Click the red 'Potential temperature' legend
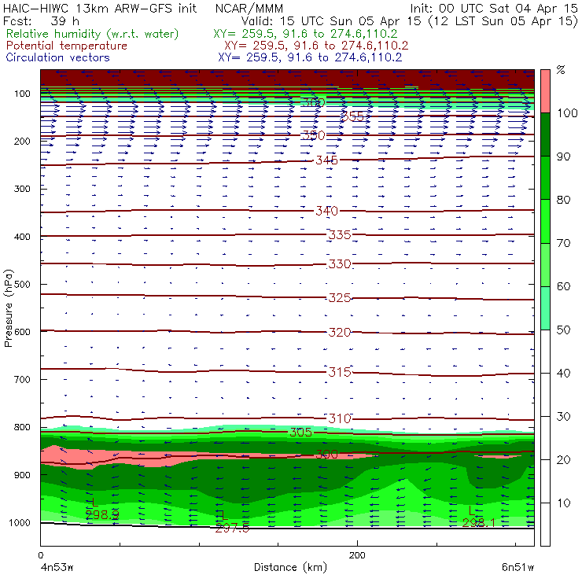582x582 pixels. pyautogui.click(x=67, y=46)
